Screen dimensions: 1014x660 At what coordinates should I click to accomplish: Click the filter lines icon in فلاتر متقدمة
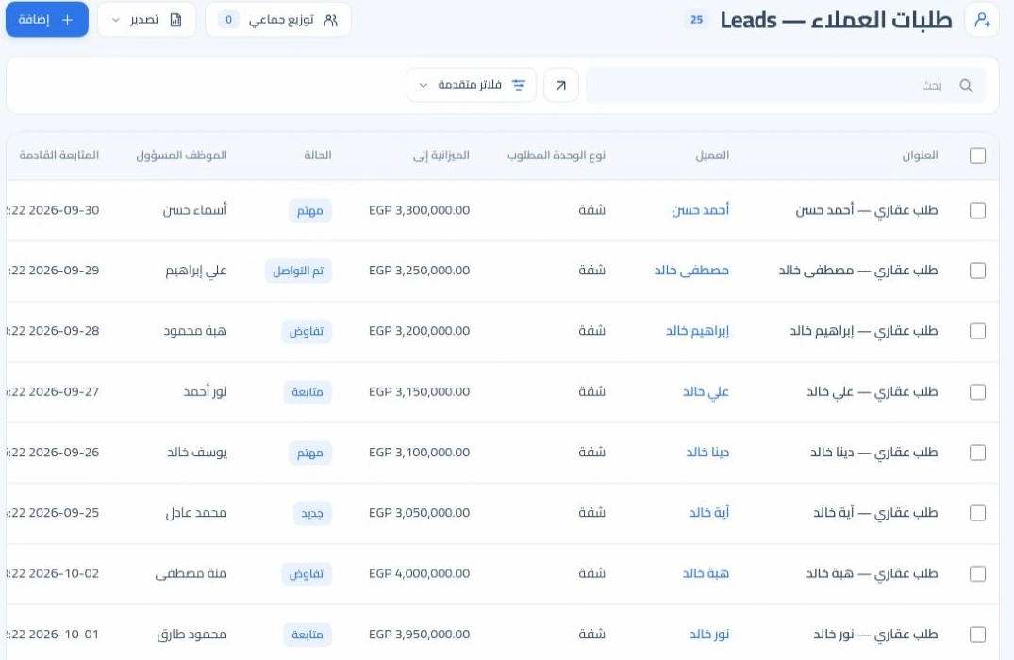[x=519, y=85]
